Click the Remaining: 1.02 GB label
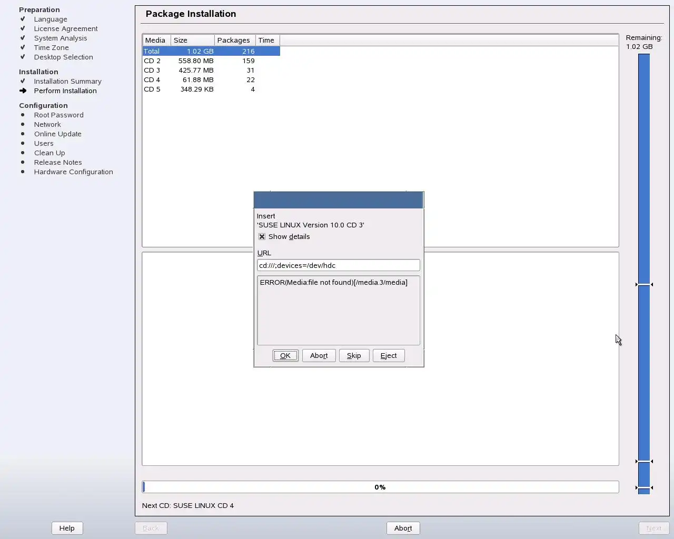Viewport: 674px width, 539px height. [644, 42]
